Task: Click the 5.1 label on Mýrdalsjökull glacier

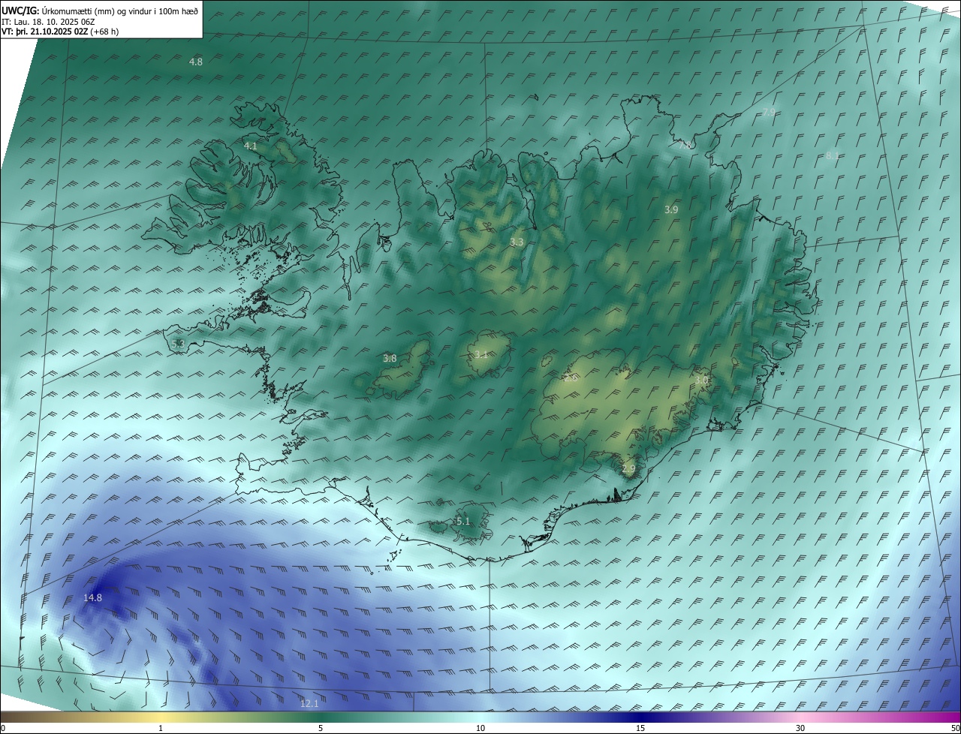Action: 463,521
